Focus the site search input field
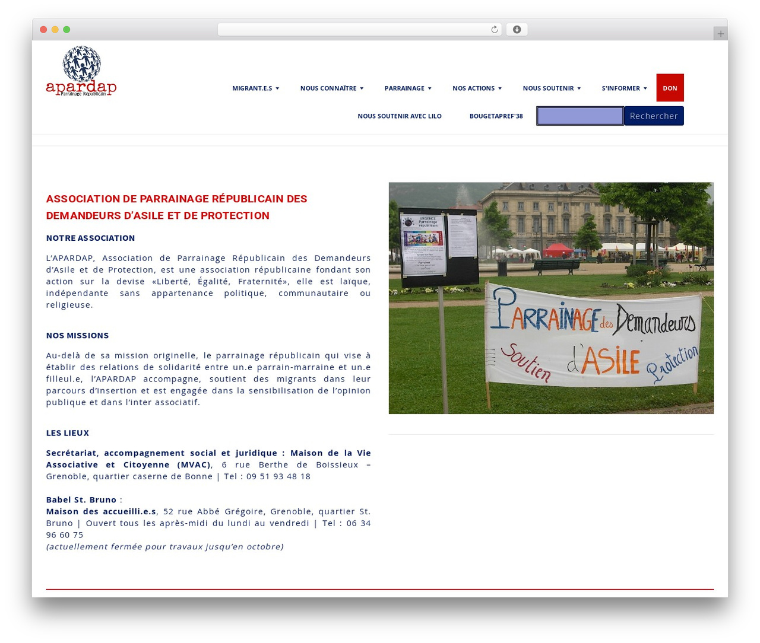The height and width of the screenshot is (643, 760). 580,116
